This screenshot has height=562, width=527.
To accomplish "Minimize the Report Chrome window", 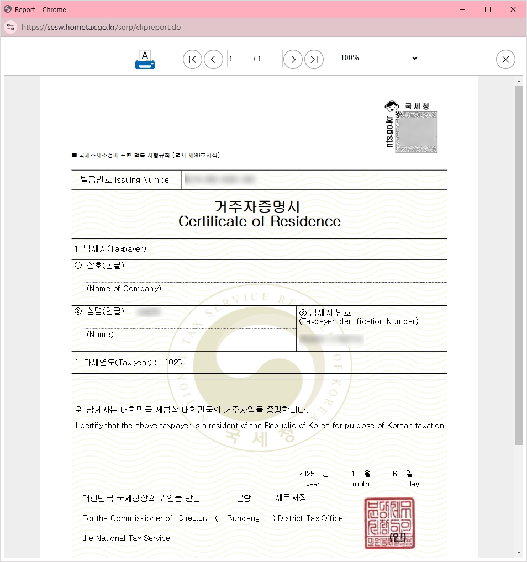I will [x=462, y=10].
